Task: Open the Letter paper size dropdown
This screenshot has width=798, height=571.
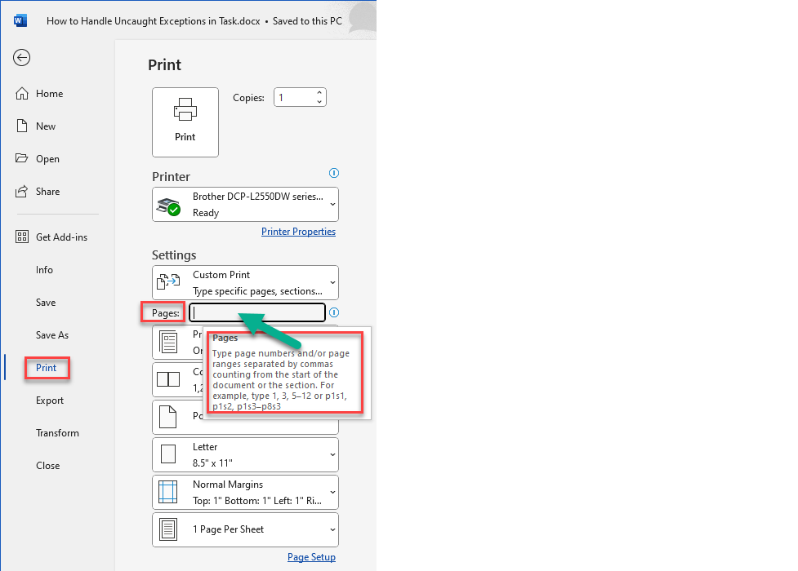Action: coord(245,454)
